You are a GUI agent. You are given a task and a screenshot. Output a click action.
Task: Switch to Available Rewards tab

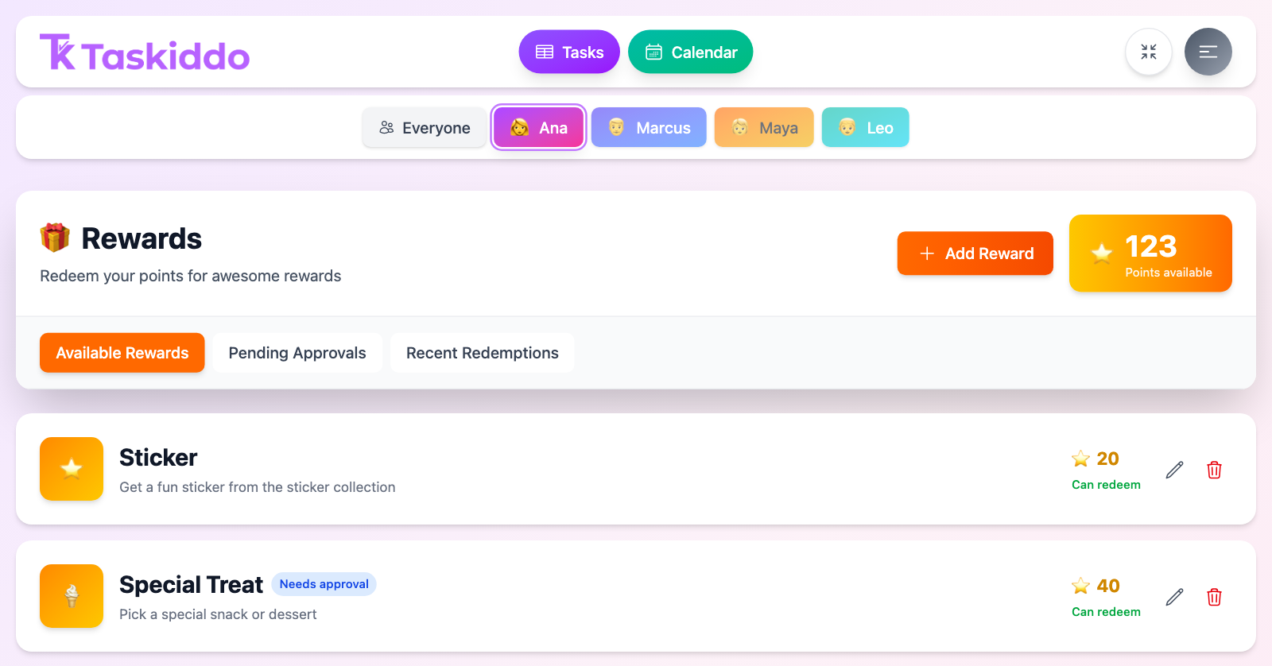122,353
